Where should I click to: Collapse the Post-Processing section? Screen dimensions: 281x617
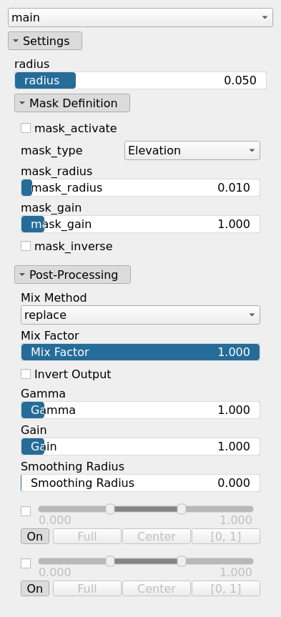(x=72, y=275)
